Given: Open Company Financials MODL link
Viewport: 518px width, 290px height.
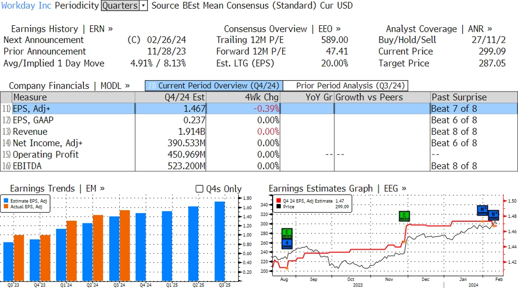Looking at the screenshot, I should click(x=69, y=86).
